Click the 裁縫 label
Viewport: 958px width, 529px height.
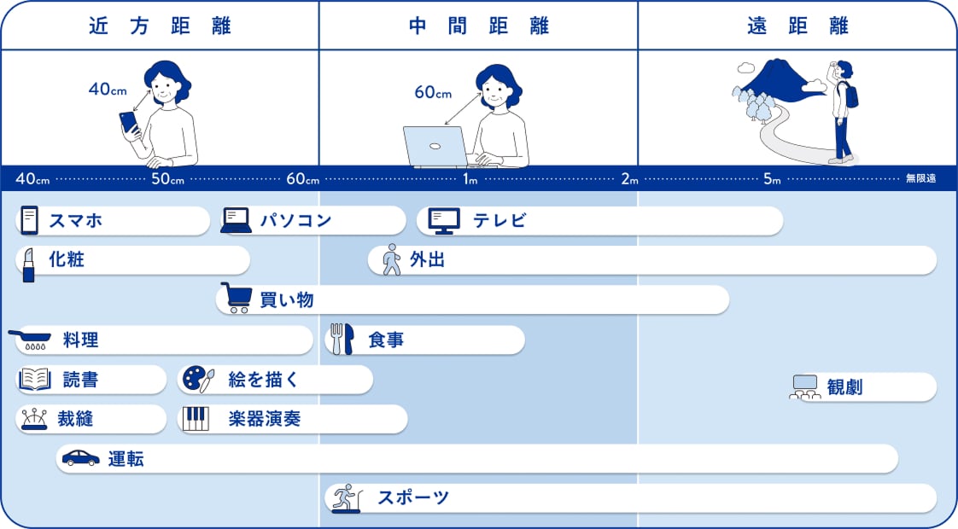tap(75, 419)
